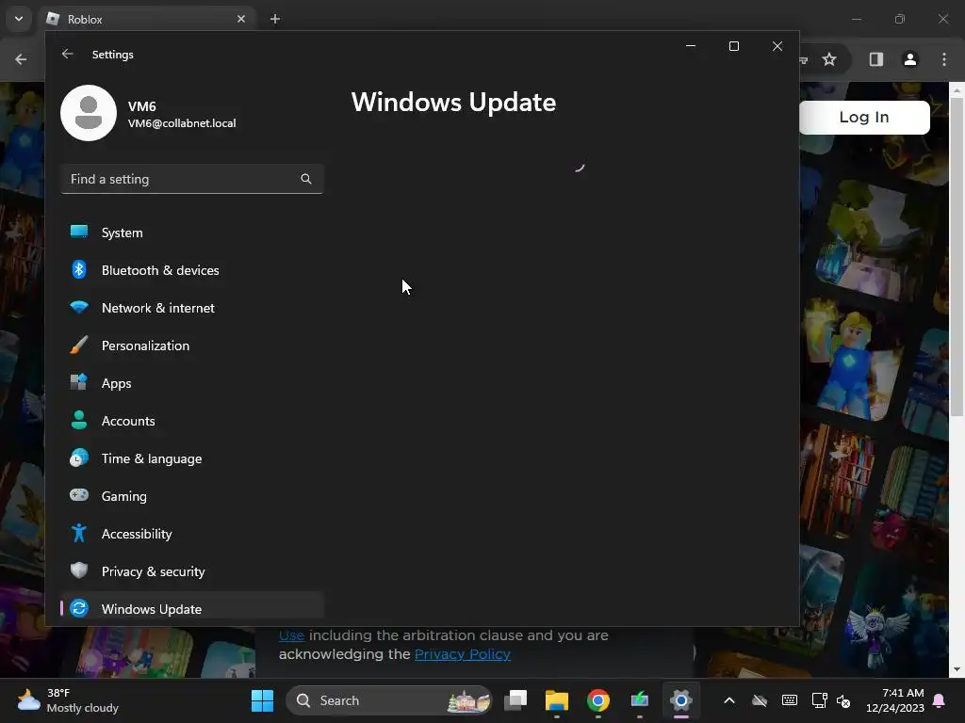
Task: Click the muted volume icon in tray
Action: [x=843, y=700]
